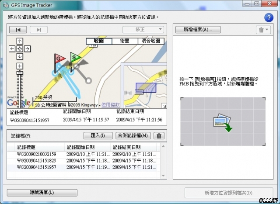Close the GPS Image Tracker window
280x204 pixels.
click(x=269, y=4)
